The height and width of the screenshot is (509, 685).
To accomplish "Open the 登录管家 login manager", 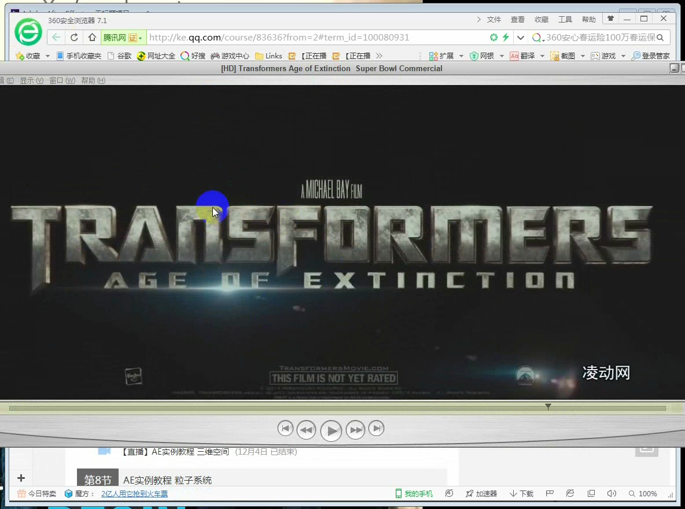I will tap(651, 56).
